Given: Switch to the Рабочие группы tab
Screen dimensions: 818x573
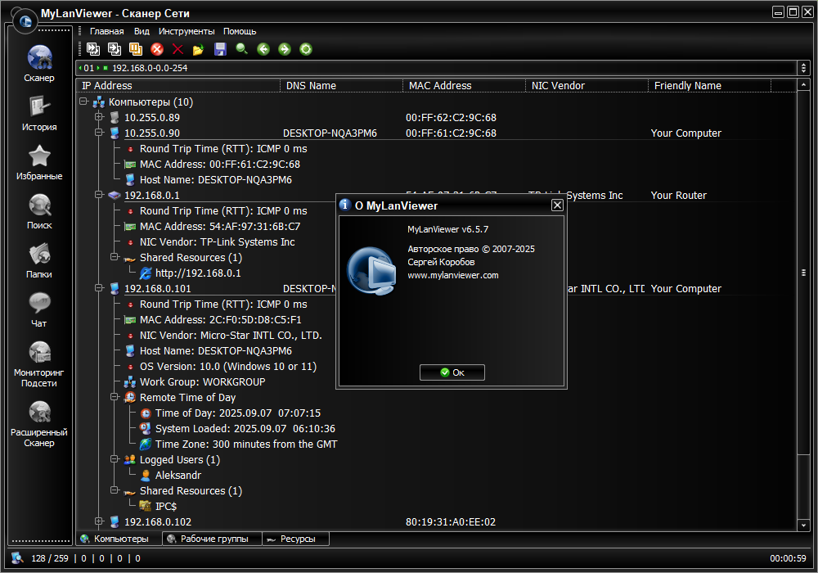Looking at the screenshot, I should pyautogui.click(x=213, y=539).
